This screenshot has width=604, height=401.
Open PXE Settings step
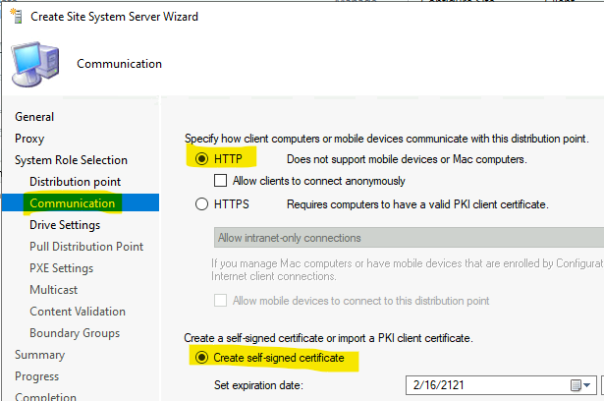(61, 268)
